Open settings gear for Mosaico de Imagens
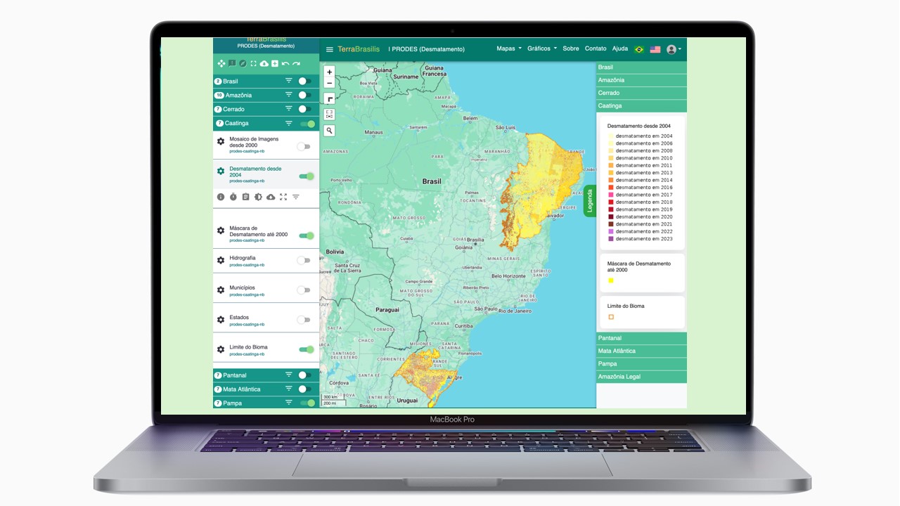Screen dimensions: 900x506 (221, 142)
